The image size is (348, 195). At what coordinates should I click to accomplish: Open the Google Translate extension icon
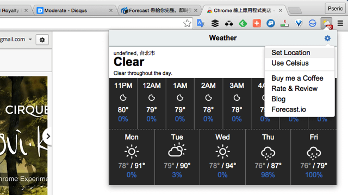pyautogui.click(x=201, y=23)
